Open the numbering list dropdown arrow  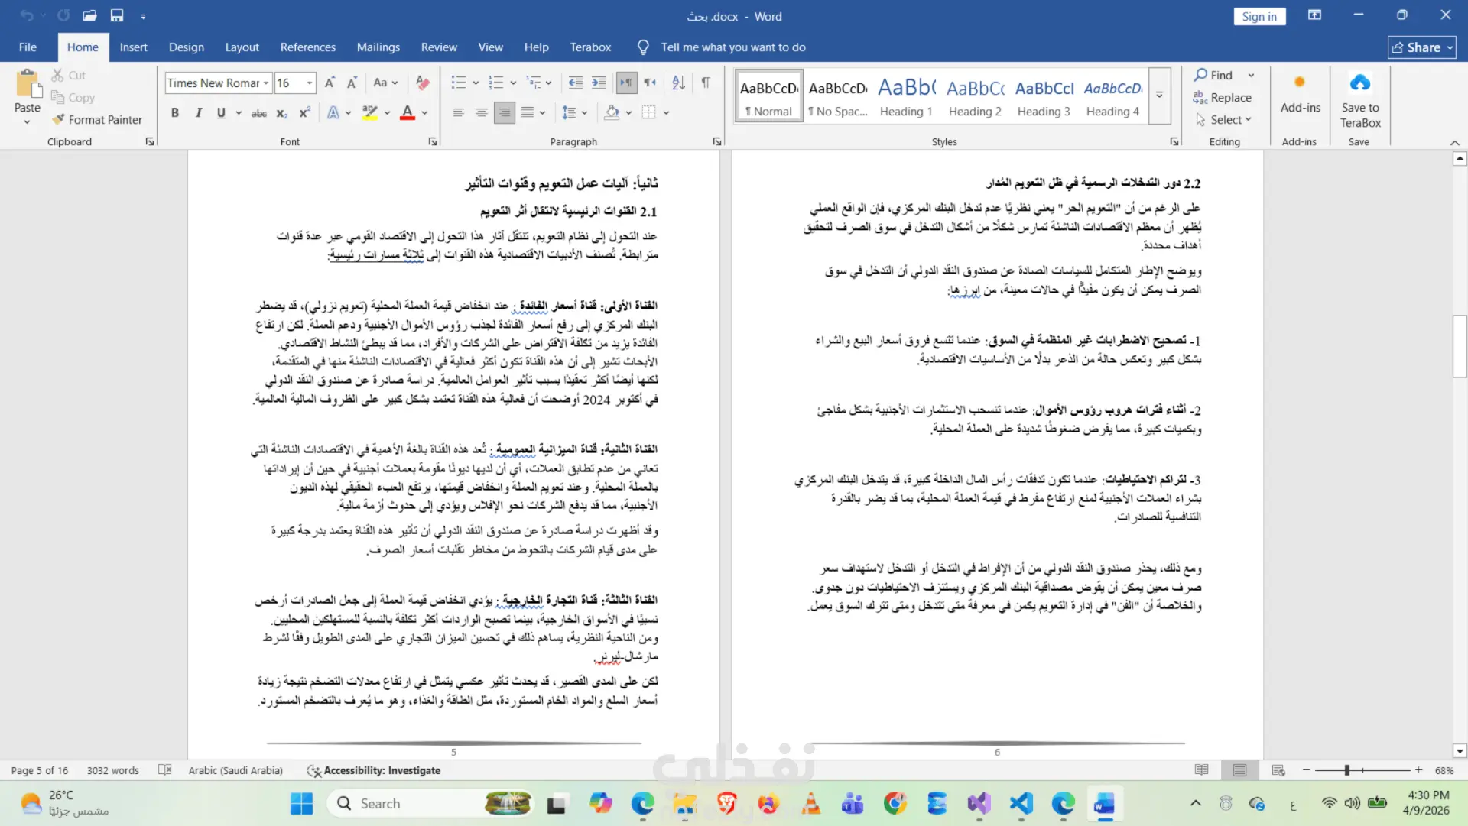[x=513, y=83]
